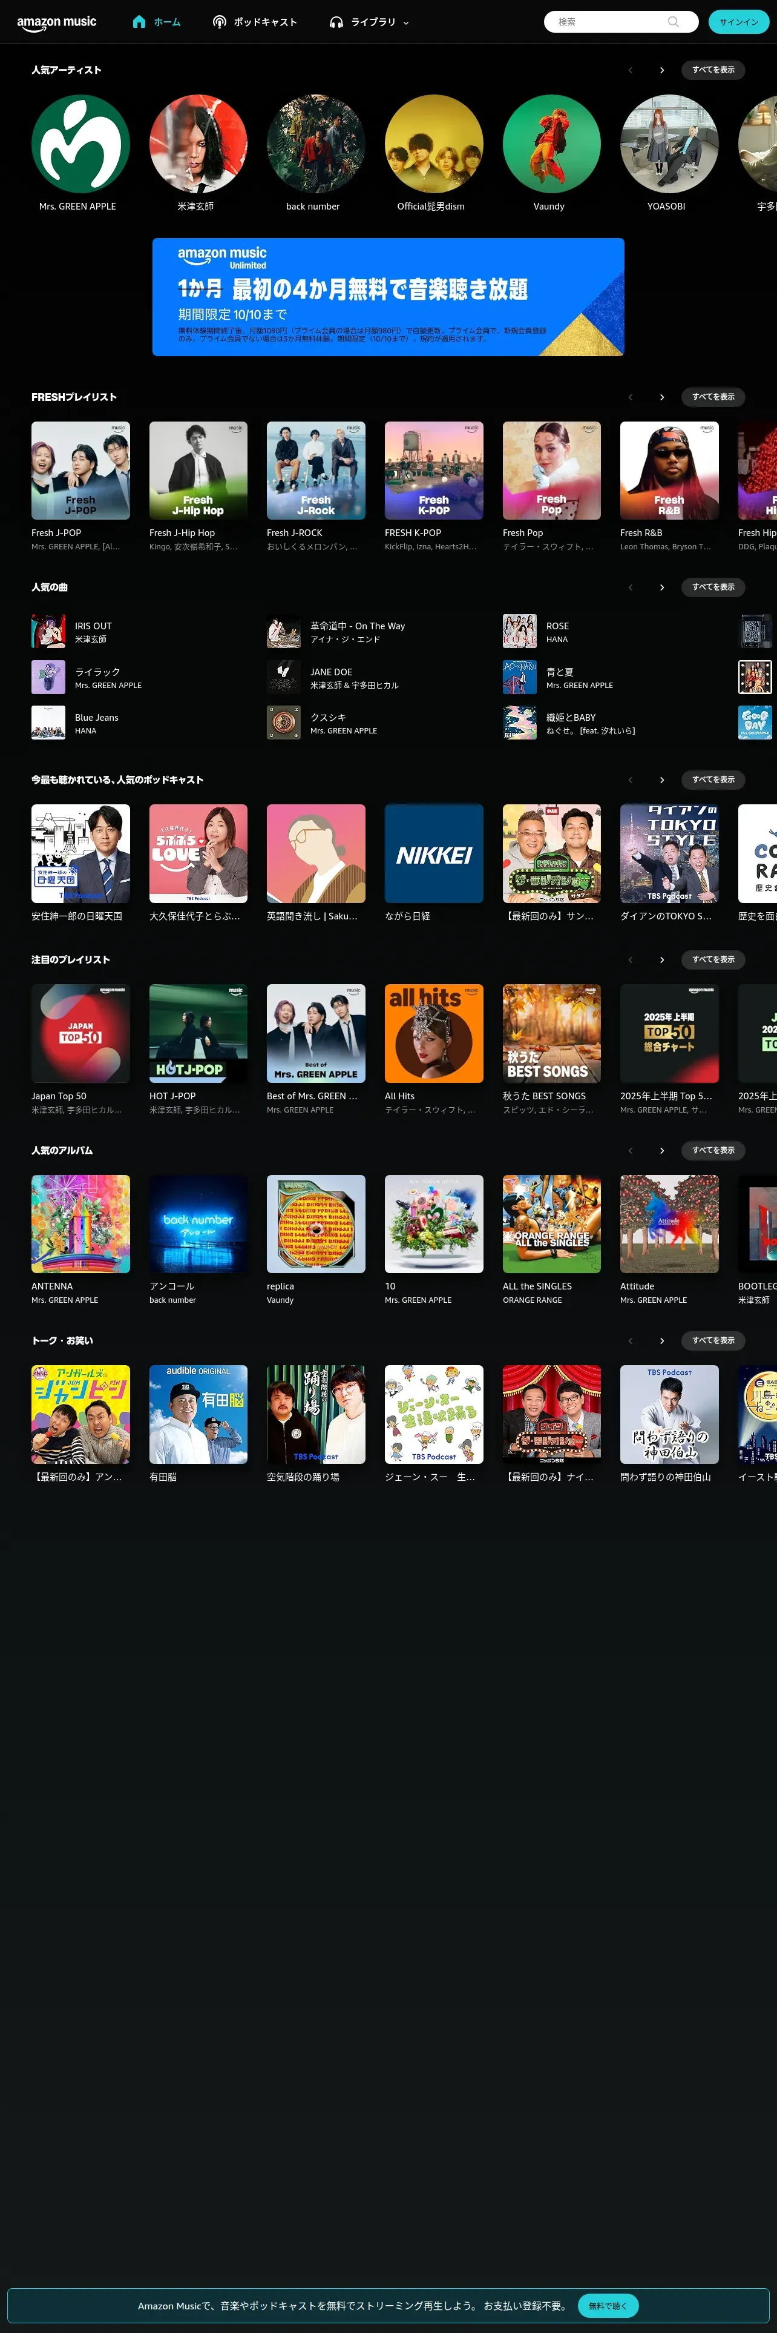Next arrow for 人気の曲 section
777x2333 pixels.
(662, 587)
